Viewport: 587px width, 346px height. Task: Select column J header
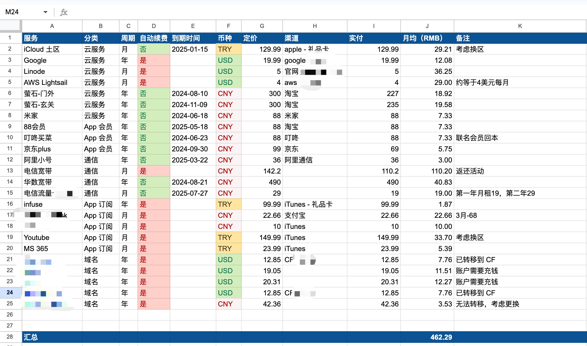[427, 26]
